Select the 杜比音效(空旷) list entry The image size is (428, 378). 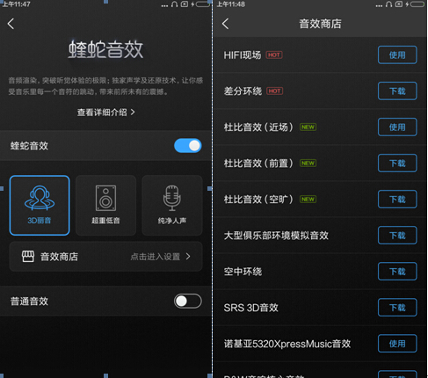(x=320, y=200)
